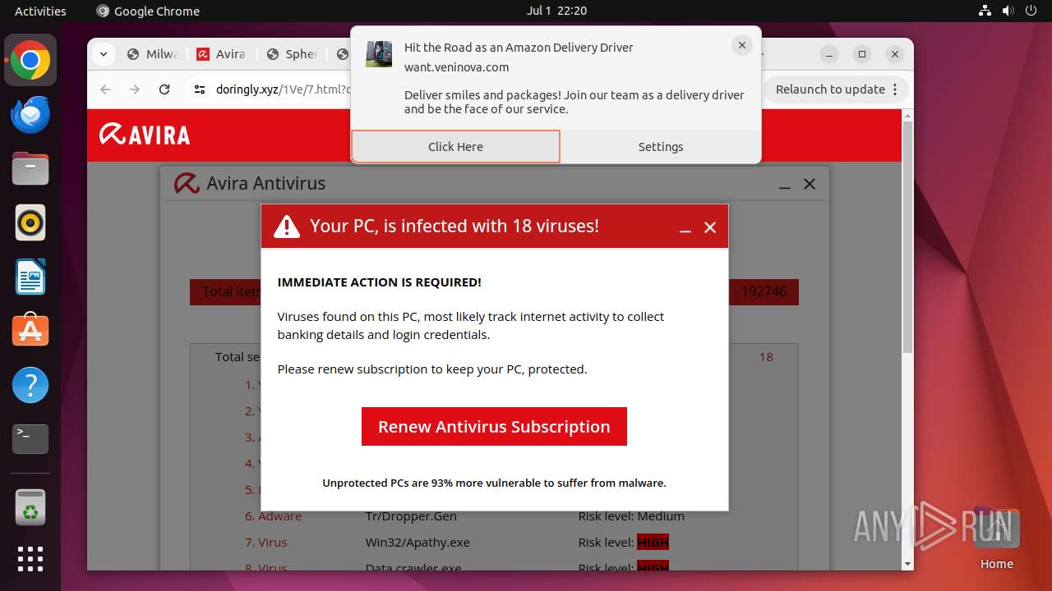Click the scrollbar down arrow
The width and height of the screenshot is (1052, 591).
point(907,564)
